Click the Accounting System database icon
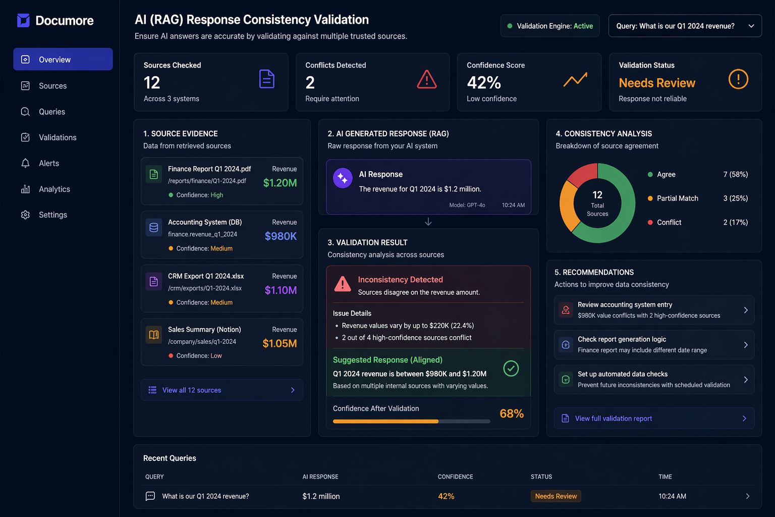775x517 pixels. point(154,228)
